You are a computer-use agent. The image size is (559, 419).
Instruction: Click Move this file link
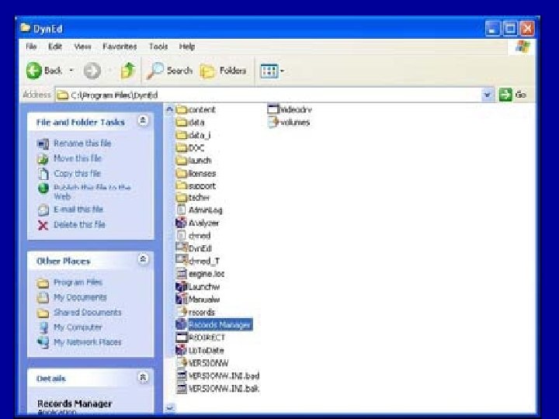coord(78,158)
